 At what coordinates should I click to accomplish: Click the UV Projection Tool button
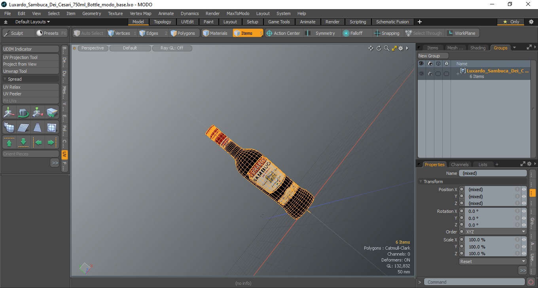(x=31, y=57)
